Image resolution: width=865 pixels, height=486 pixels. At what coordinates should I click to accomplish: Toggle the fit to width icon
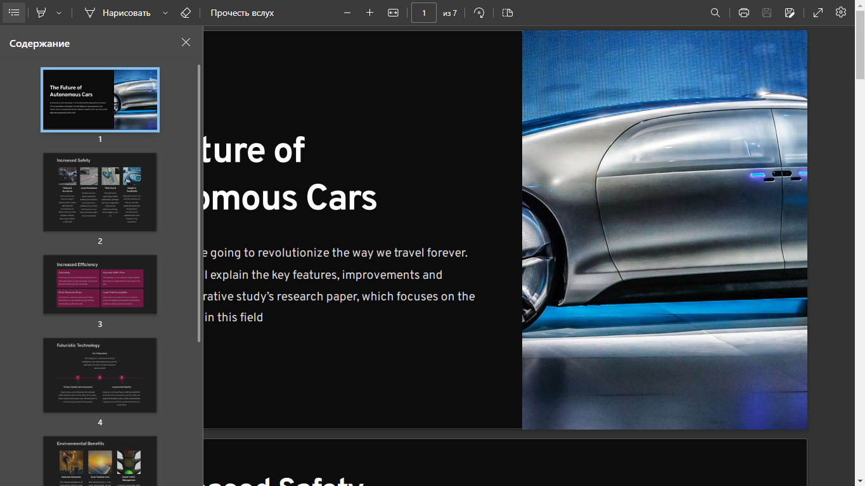pos(393,13)
